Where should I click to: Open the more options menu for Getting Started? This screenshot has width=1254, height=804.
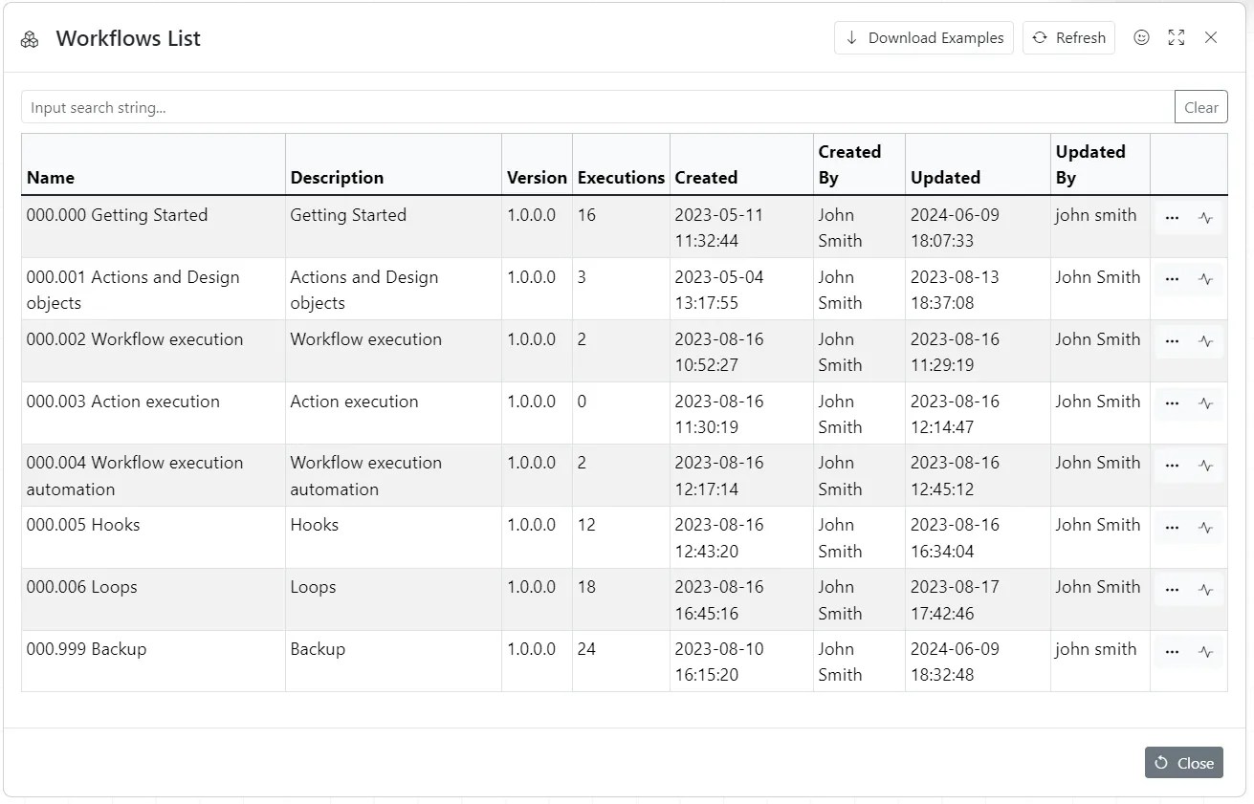pos(1172,218)
